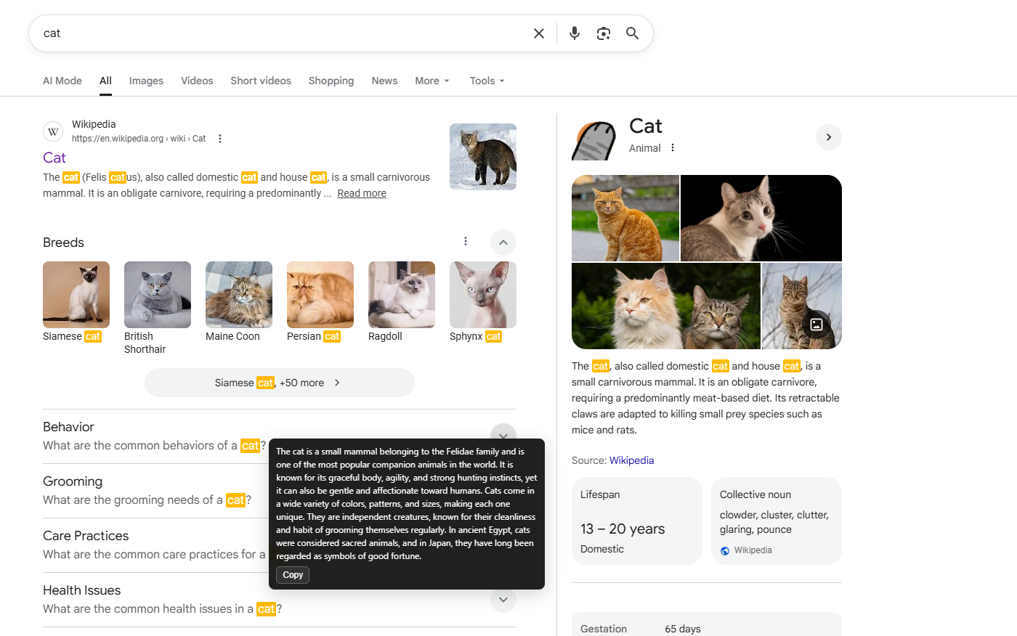The height and width of the screenshot is (636, 1017).
Task: Click the magnifying glass search icon
Action: coord(631,33)
